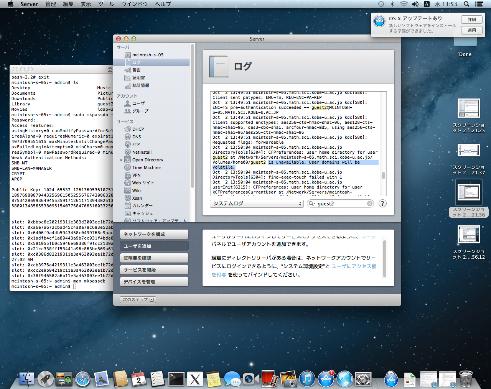Click the guest2 log search field
The width and height of the screenshot is (491, 389).
[x=340, y=204]
